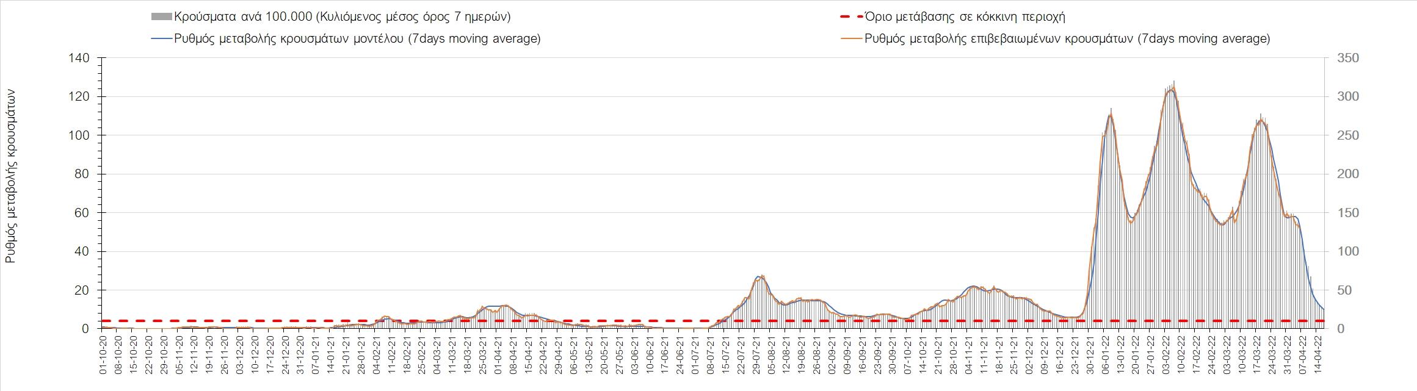Select the legend label 'Κρούσματα ανά 100.000'

342,17
